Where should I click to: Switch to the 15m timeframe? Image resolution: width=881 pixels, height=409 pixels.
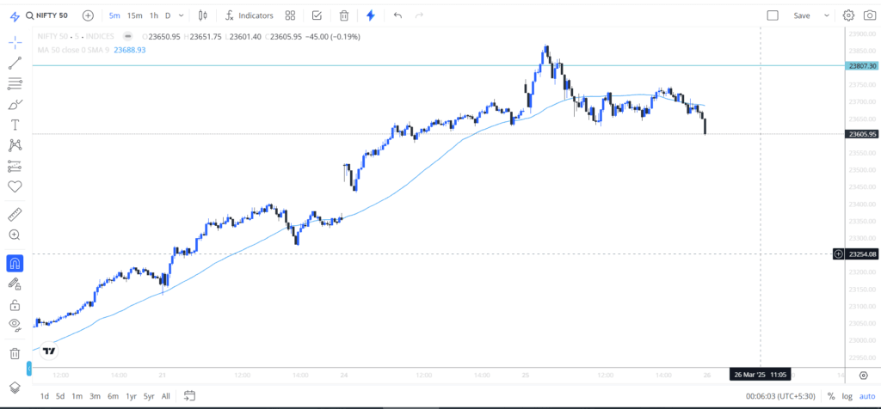click(x=134, y=15)
